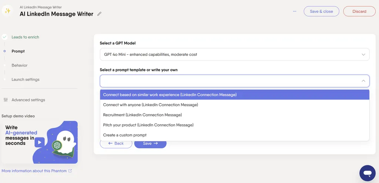Select Create a custom prompt option
The width and height of the screenshot is (379, 183).
[x=235, y=135]
